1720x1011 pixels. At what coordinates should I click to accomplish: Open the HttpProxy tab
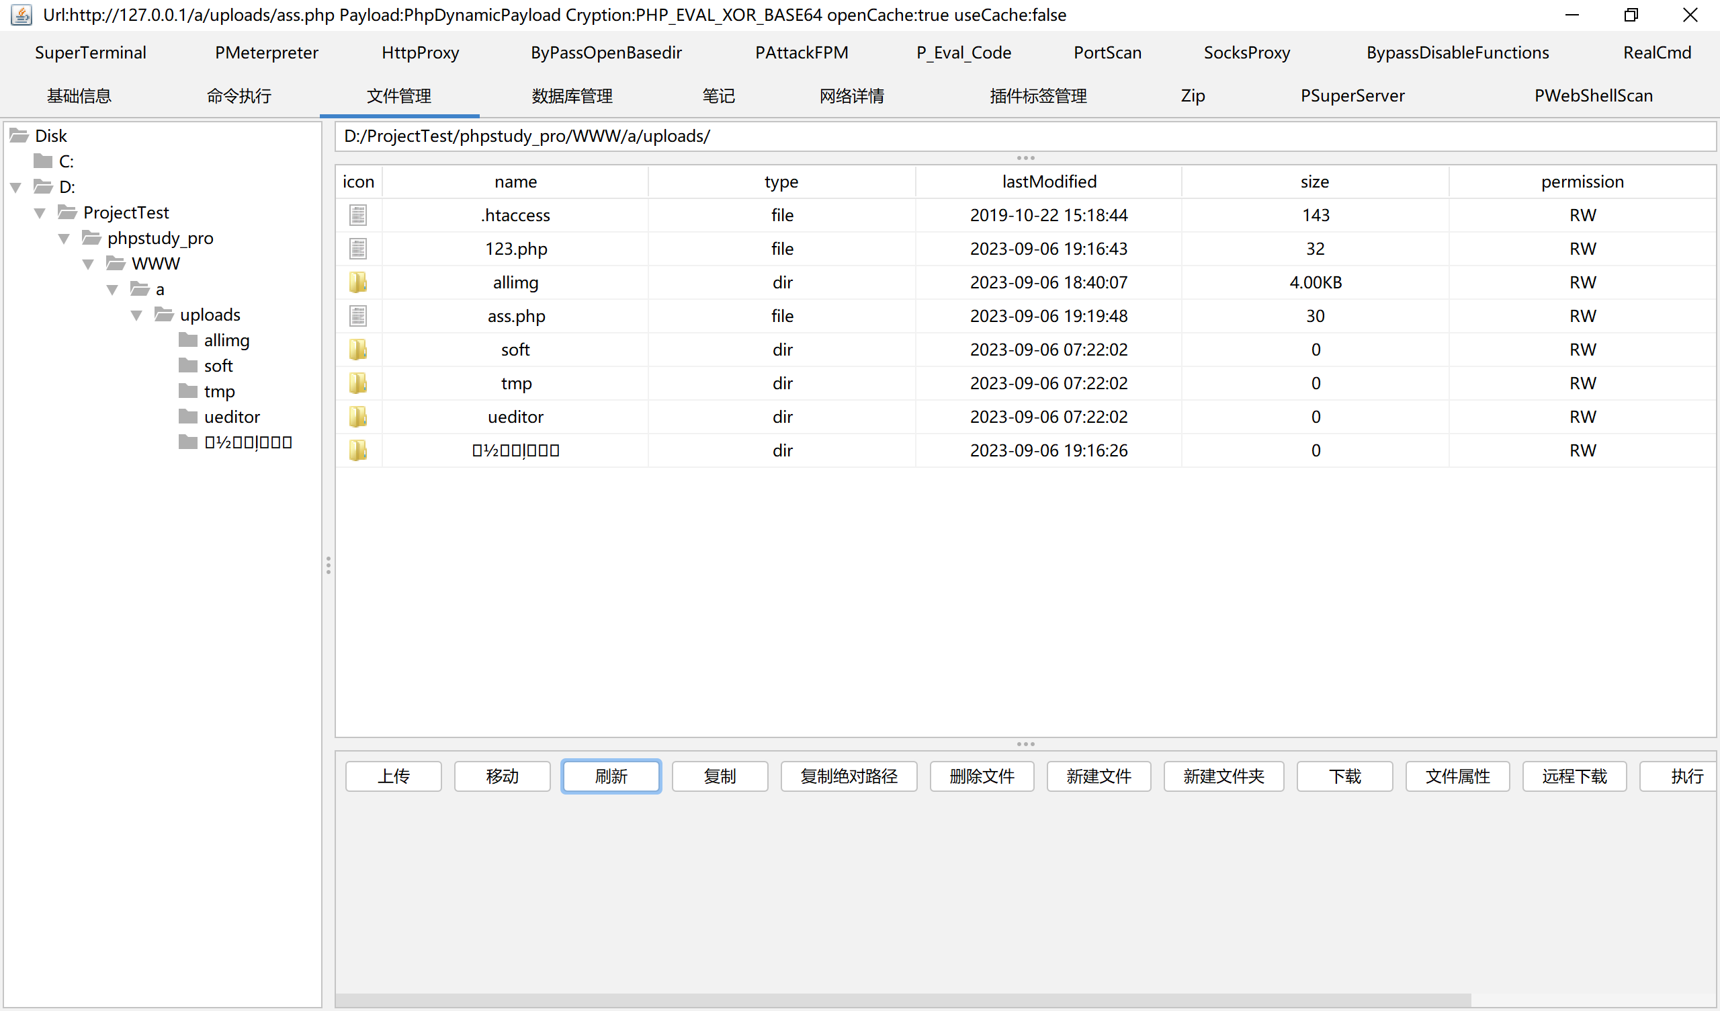(x=421, y=52)
